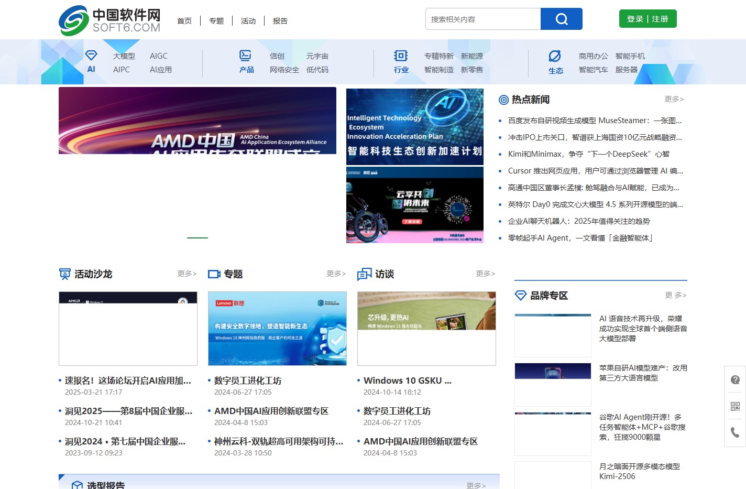
Task: Open the 苹果自研AI模型难产 brand article
Action: pos(643,373)
